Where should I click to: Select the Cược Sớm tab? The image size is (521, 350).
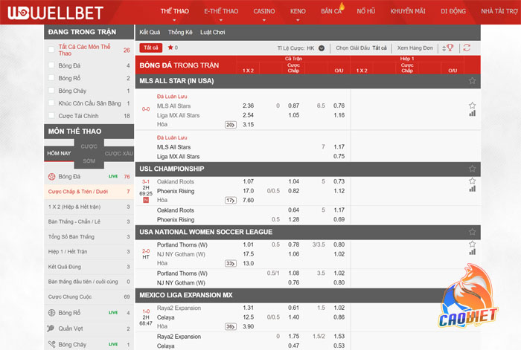[x=89, y=154]
